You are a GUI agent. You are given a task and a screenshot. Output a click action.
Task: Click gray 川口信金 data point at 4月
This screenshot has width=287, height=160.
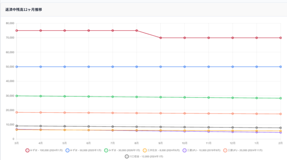click(41, 126)
